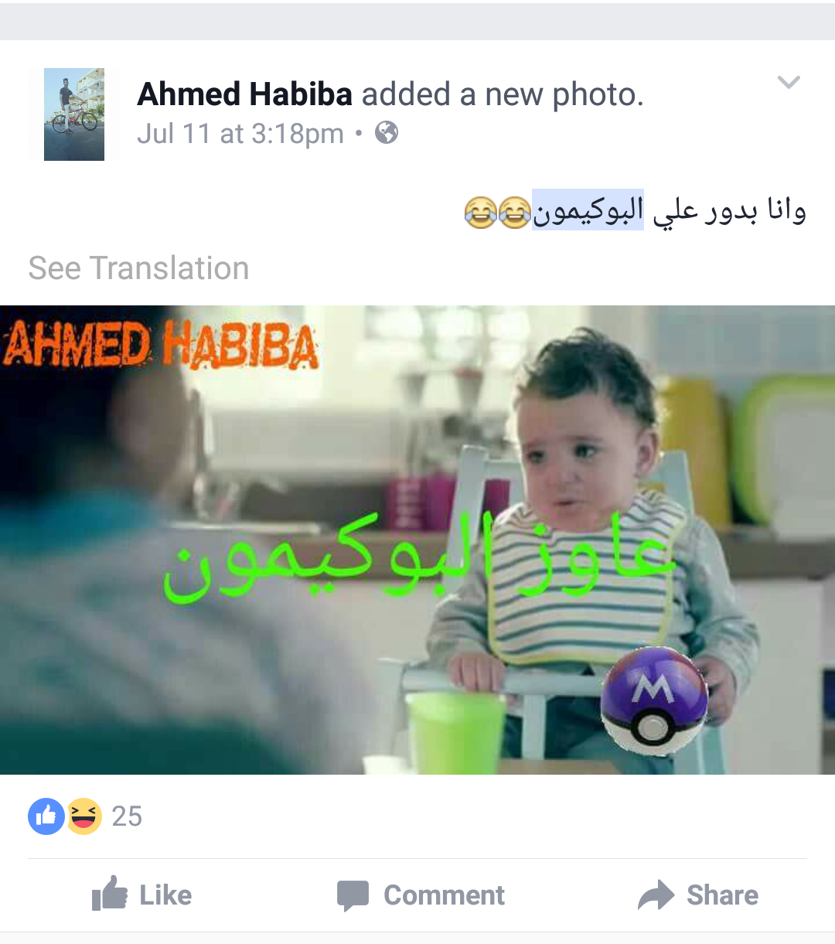Click the laughing Haha reaction icon

coord(83,816)
